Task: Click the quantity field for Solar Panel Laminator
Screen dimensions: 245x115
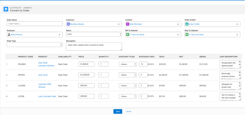Action: [104, 64]
